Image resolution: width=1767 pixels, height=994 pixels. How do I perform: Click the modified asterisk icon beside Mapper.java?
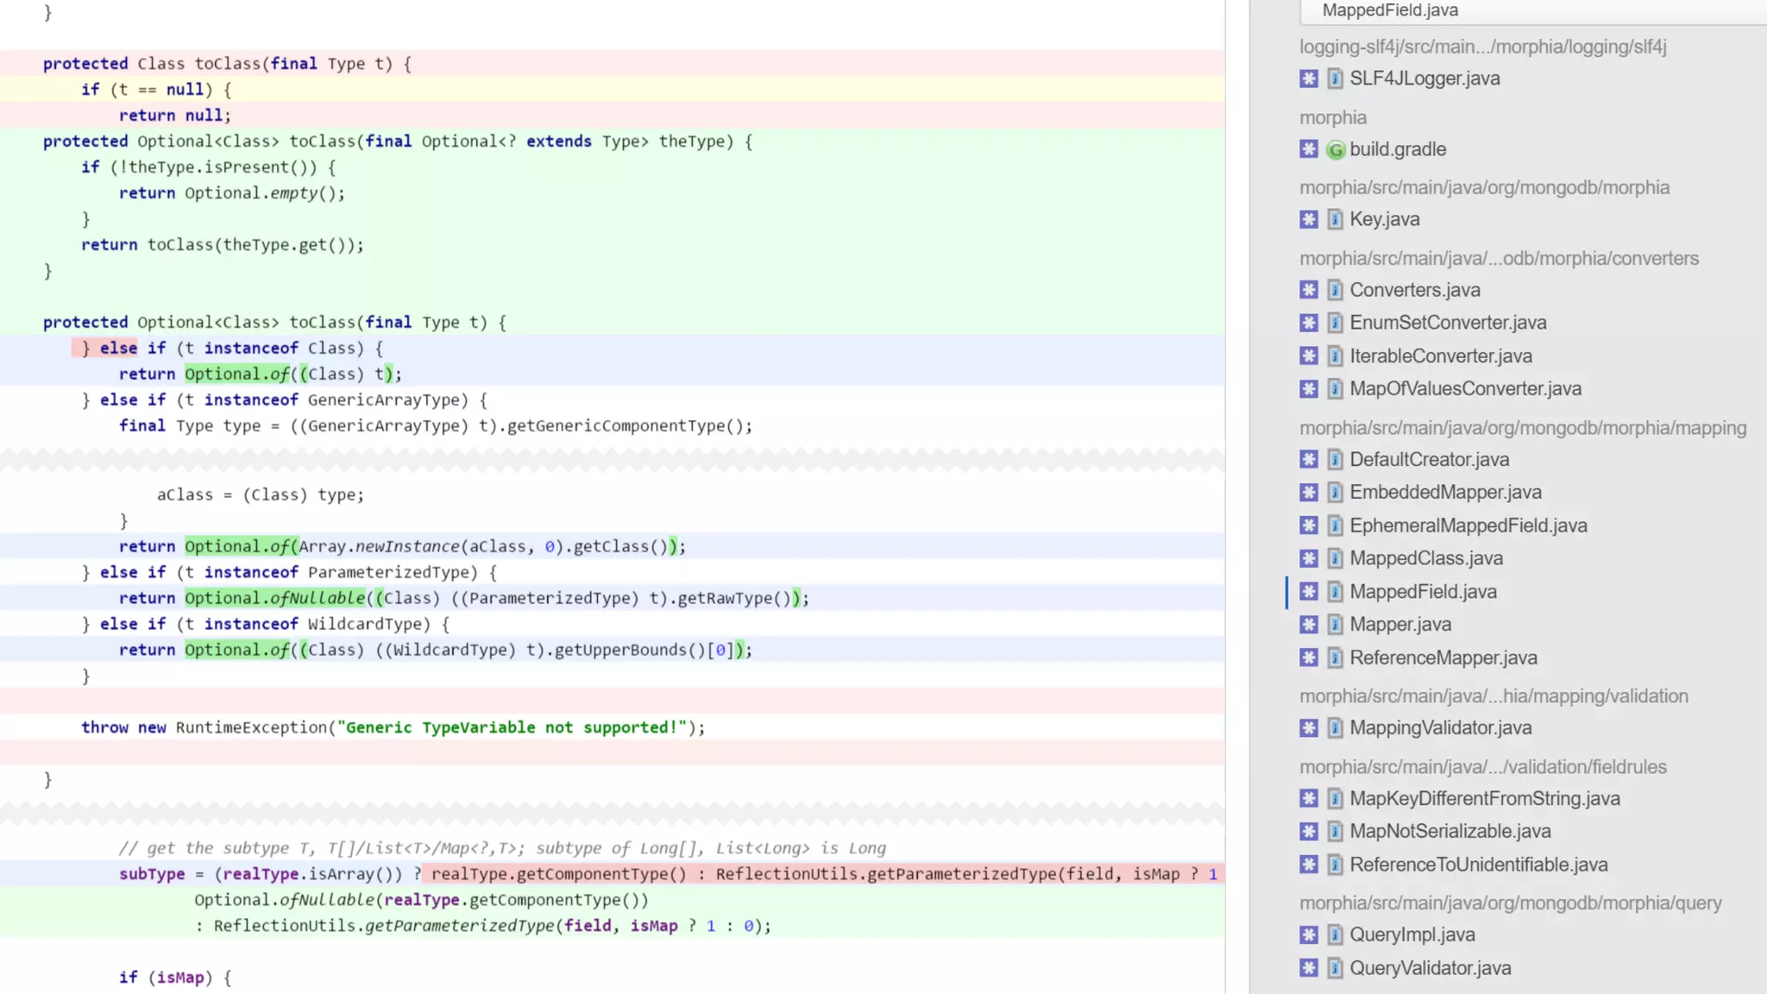pos(1308,625)
